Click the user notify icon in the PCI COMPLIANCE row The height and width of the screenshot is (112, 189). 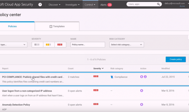pyautogui.click(x=145, y=77)
